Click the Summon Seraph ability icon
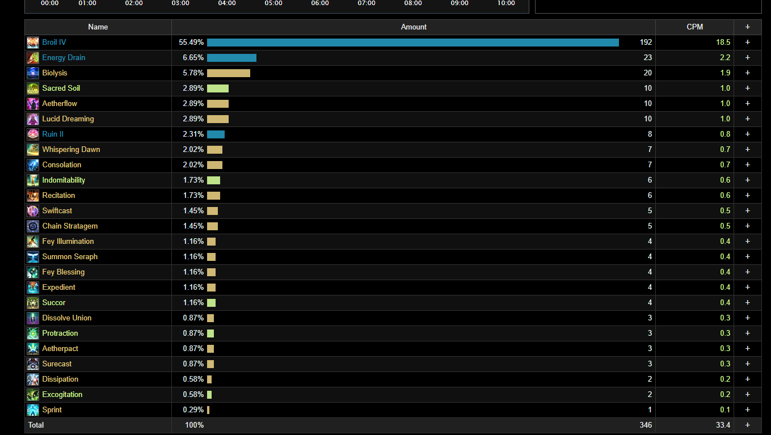 pos(33,257)
